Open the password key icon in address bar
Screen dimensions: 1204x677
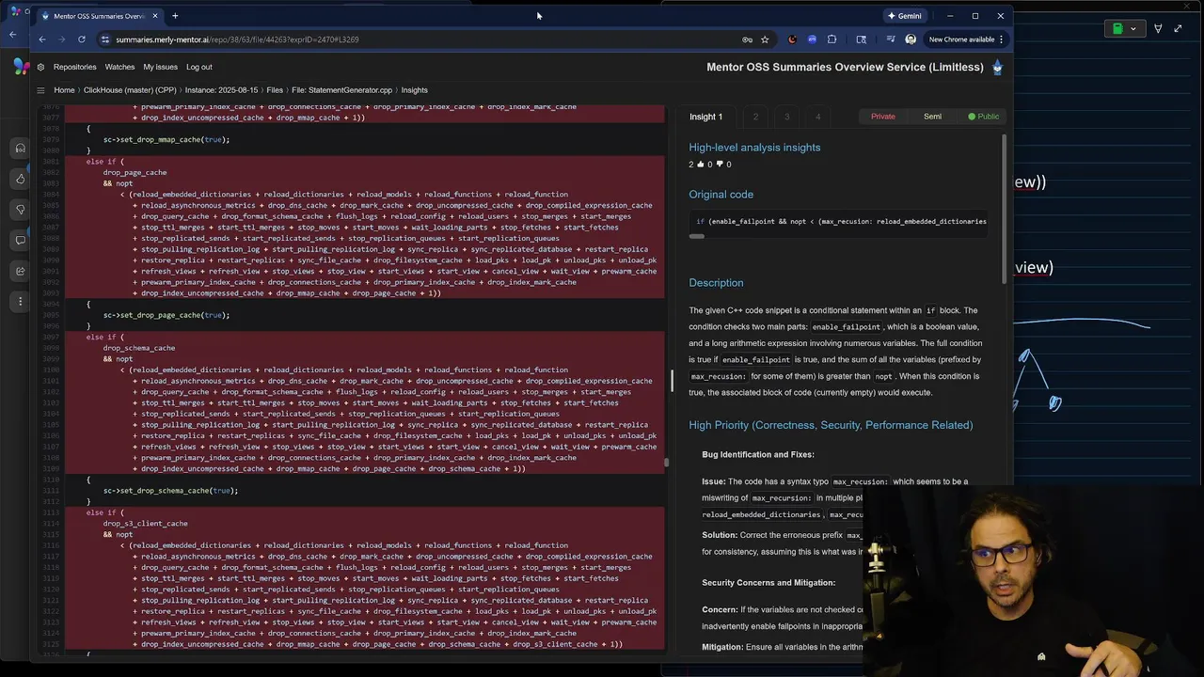point(747,39)
